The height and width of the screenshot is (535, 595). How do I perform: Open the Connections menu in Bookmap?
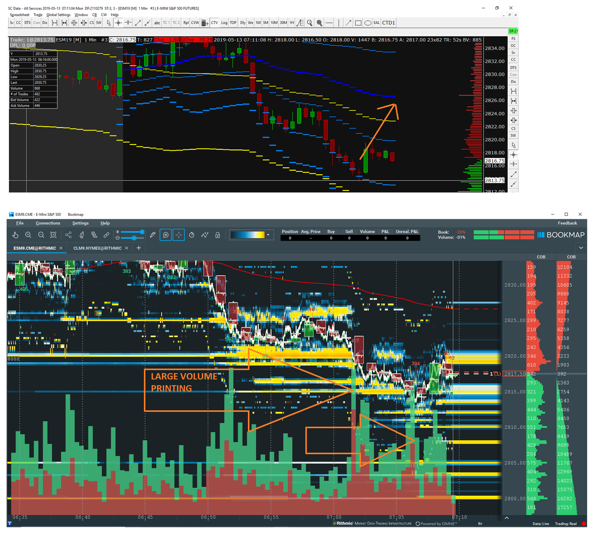tap(48, 223)
